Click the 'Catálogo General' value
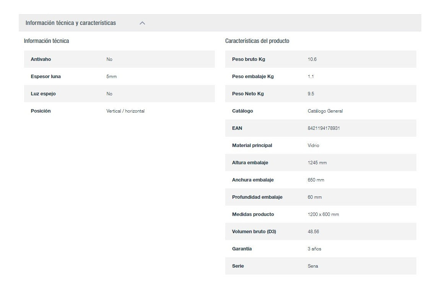The width and height of the screenshot is (429, 291). pyautogui.click(x=325, y=111)
